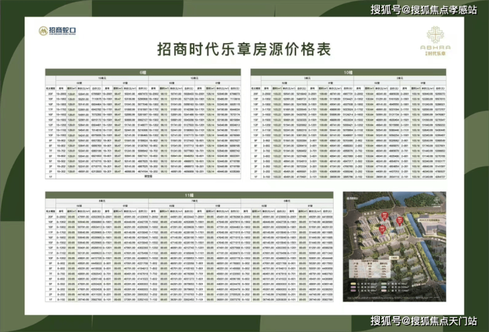The height and width of the screenshot is (332, 489).
Task: Select the 20F row label in 10幢 table
Action: [x=256, y=94]
